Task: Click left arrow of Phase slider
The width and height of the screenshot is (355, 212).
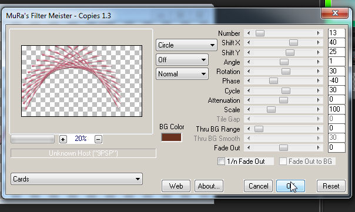Action: point(249,81)
